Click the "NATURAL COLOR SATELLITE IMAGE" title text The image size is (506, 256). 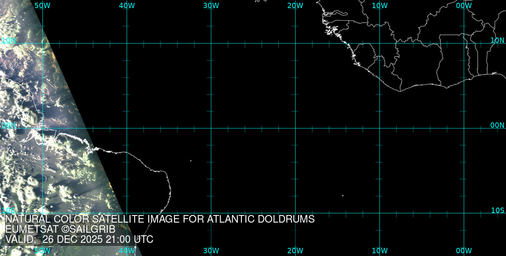[x=160, y=220]
